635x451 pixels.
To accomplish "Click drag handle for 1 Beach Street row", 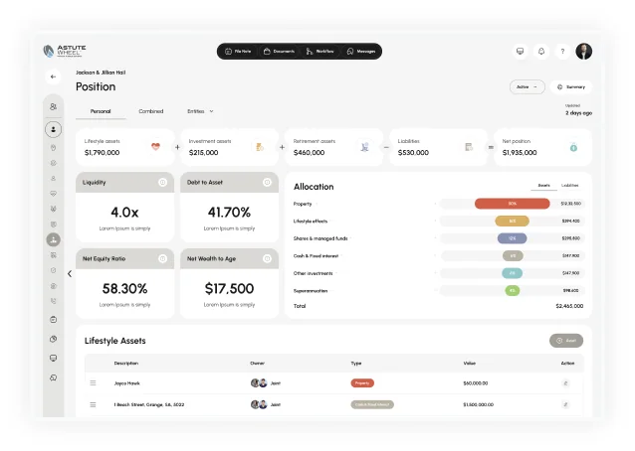I will [x=93, y=404].
